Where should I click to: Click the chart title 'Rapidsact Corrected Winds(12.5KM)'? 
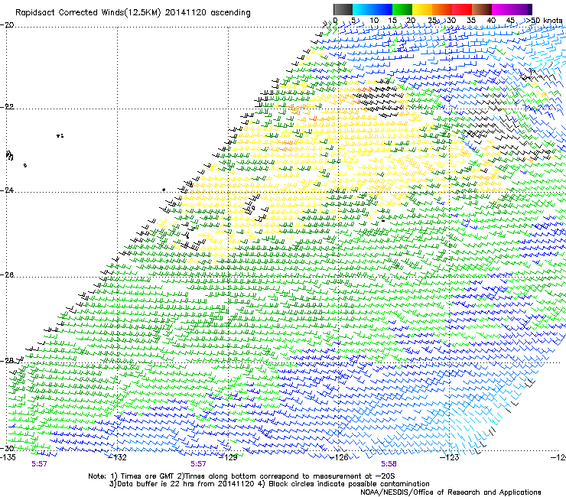[x=88, y=13]
